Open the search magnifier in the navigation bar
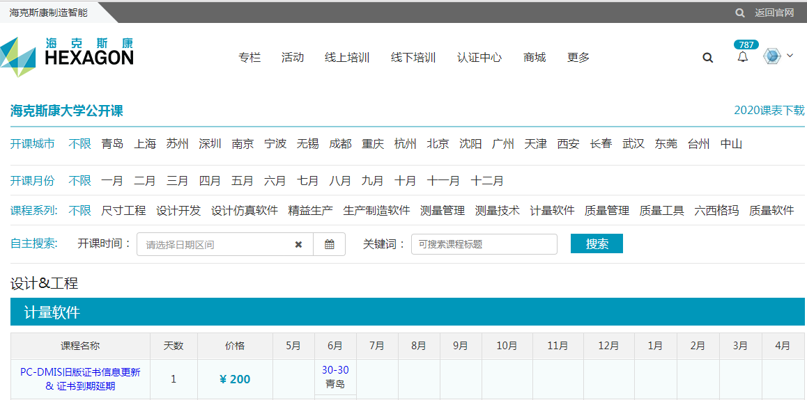The width and height of the screenshot is (807, 400). click(x=707, y=58)
